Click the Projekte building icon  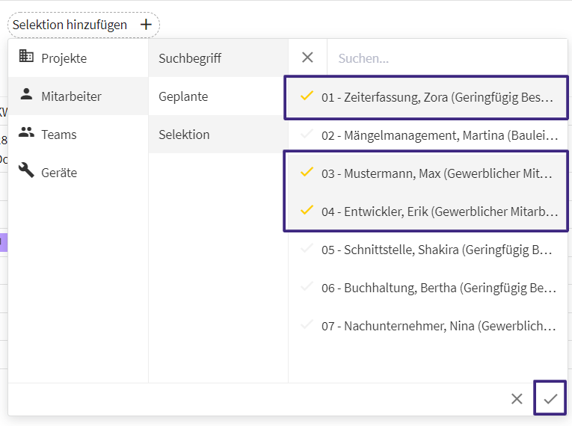(26, 56)
